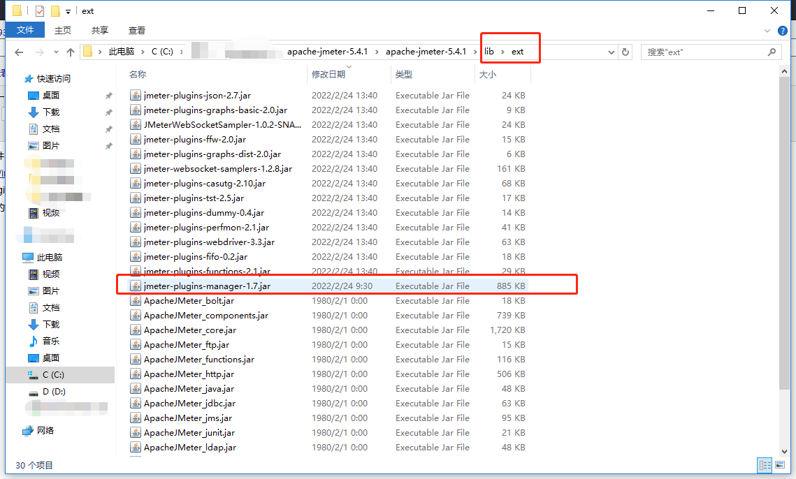Screen dimensions: 796x479
Task: Select file jmeter-plugins-perfmon-2.1.jar
Action: pos(206,228)
